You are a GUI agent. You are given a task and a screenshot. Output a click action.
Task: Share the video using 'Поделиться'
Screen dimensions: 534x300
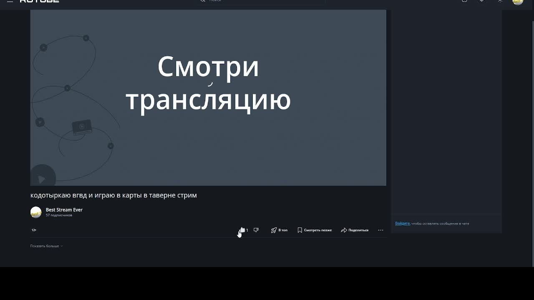(355, 230)
